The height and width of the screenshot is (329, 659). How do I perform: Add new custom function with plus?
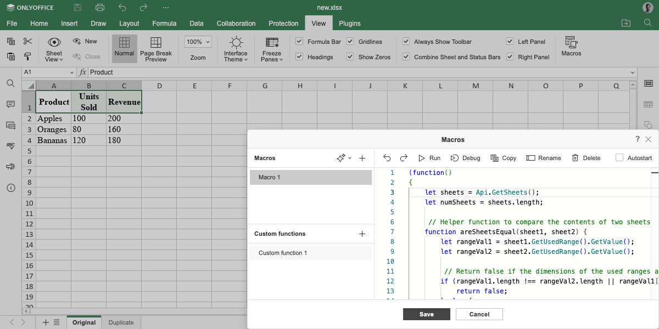pos(362,234)
